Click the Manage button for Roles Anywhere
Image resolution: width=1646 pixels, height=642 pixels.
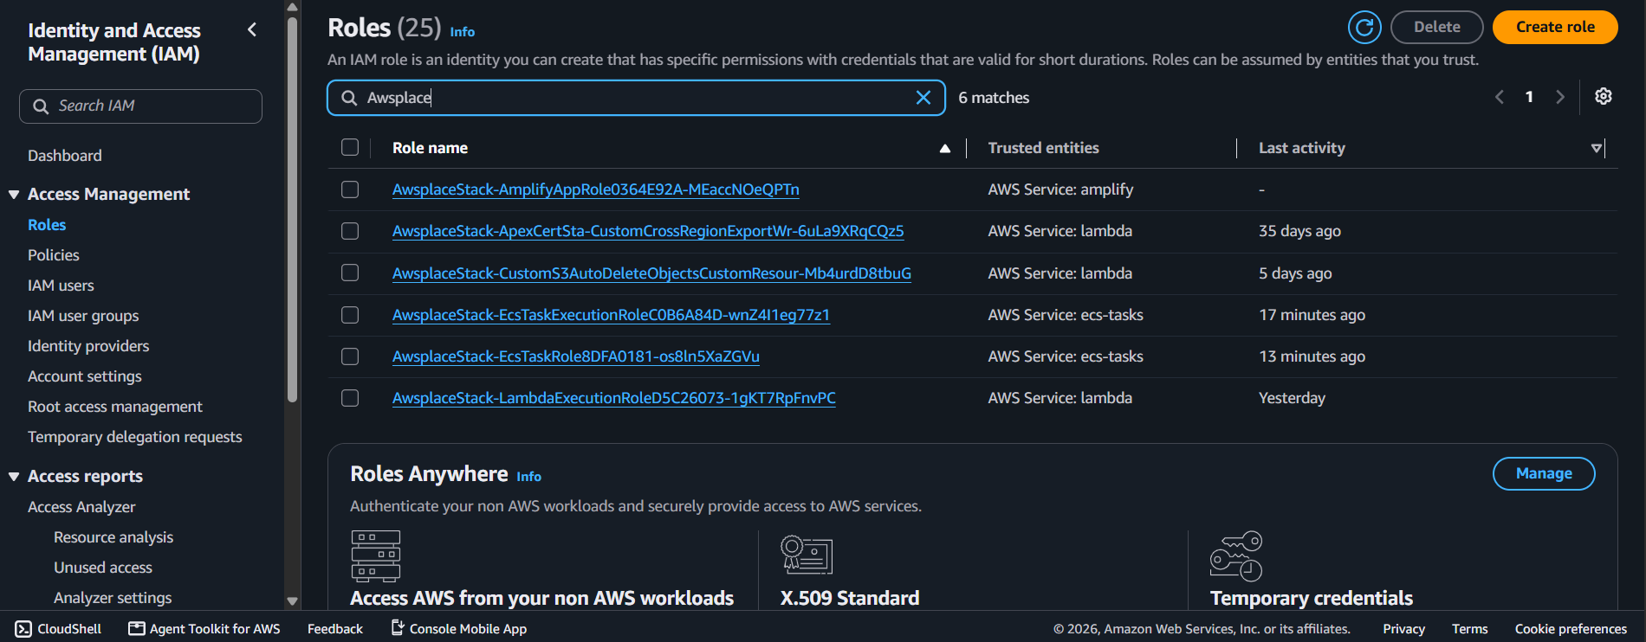[x=1544, y=473]
